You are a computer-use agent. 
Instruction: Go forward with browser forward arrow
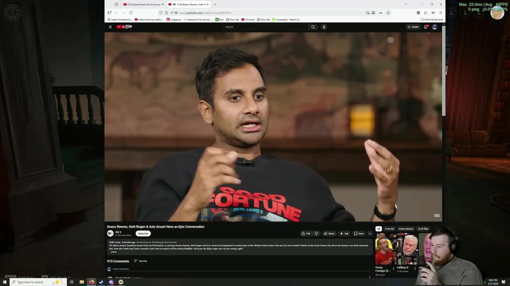pyautogui.click(x=124, y=13)
